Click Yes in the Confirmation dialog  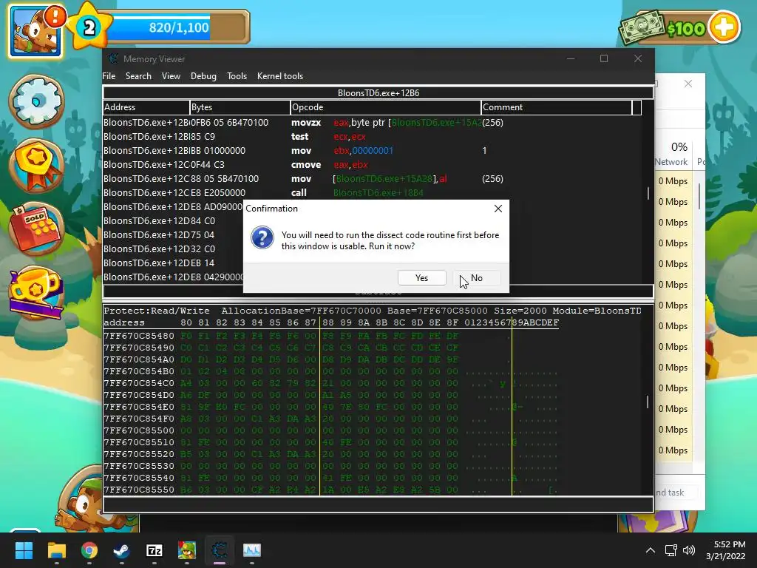click(x=421, y=278)
